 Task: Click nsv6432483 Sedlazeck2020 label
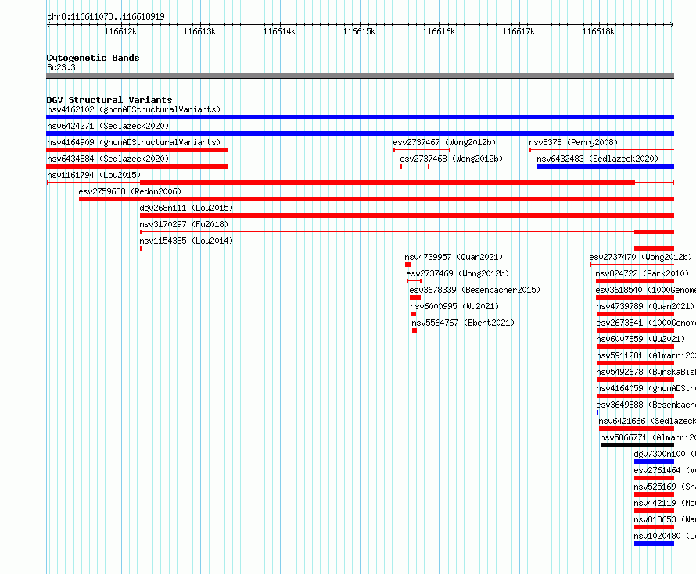(597, 159)
